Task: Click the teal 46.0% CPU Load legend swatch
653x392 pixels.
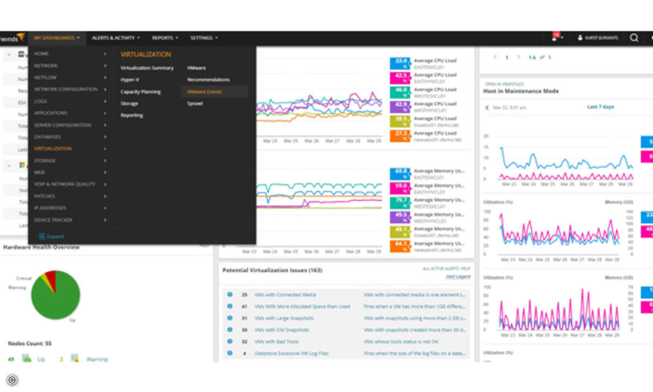Action: point(400,92)
